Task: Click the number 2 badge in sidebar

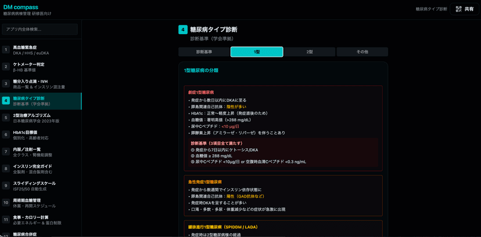Action: click(6, 67)
